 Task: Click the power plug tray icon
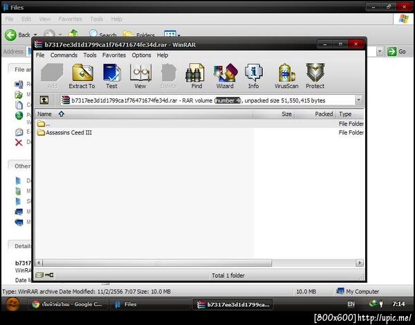(381, 304)
